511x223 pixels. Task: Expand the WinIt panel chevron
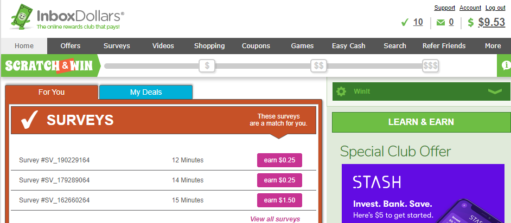pyautogui.click(x=495, y=91)
